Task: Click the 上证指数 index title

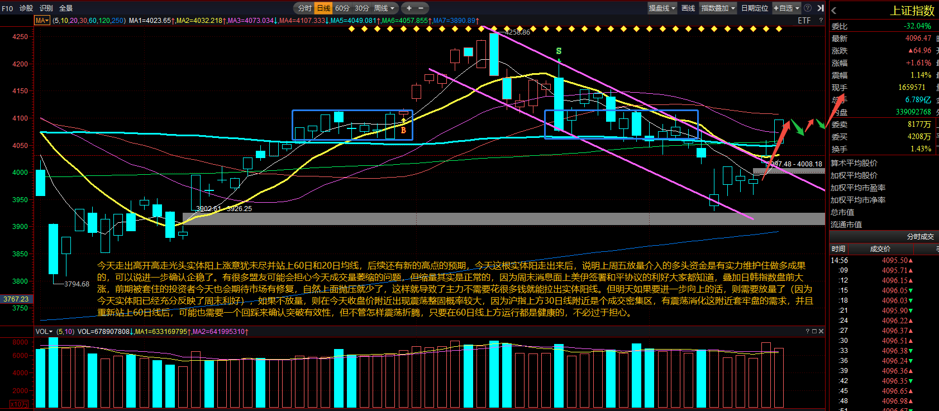Action: pyautogui.click(x=912, y=11)
